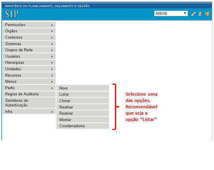Choose Novo from the Perfis submenu
Screen dimensions: 214x170
[83, 88]
